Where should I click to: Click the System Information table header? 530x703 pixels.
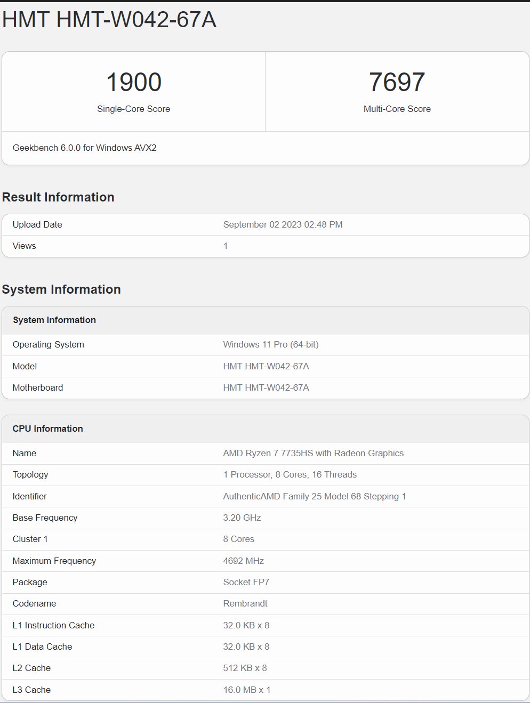[54, 320]
